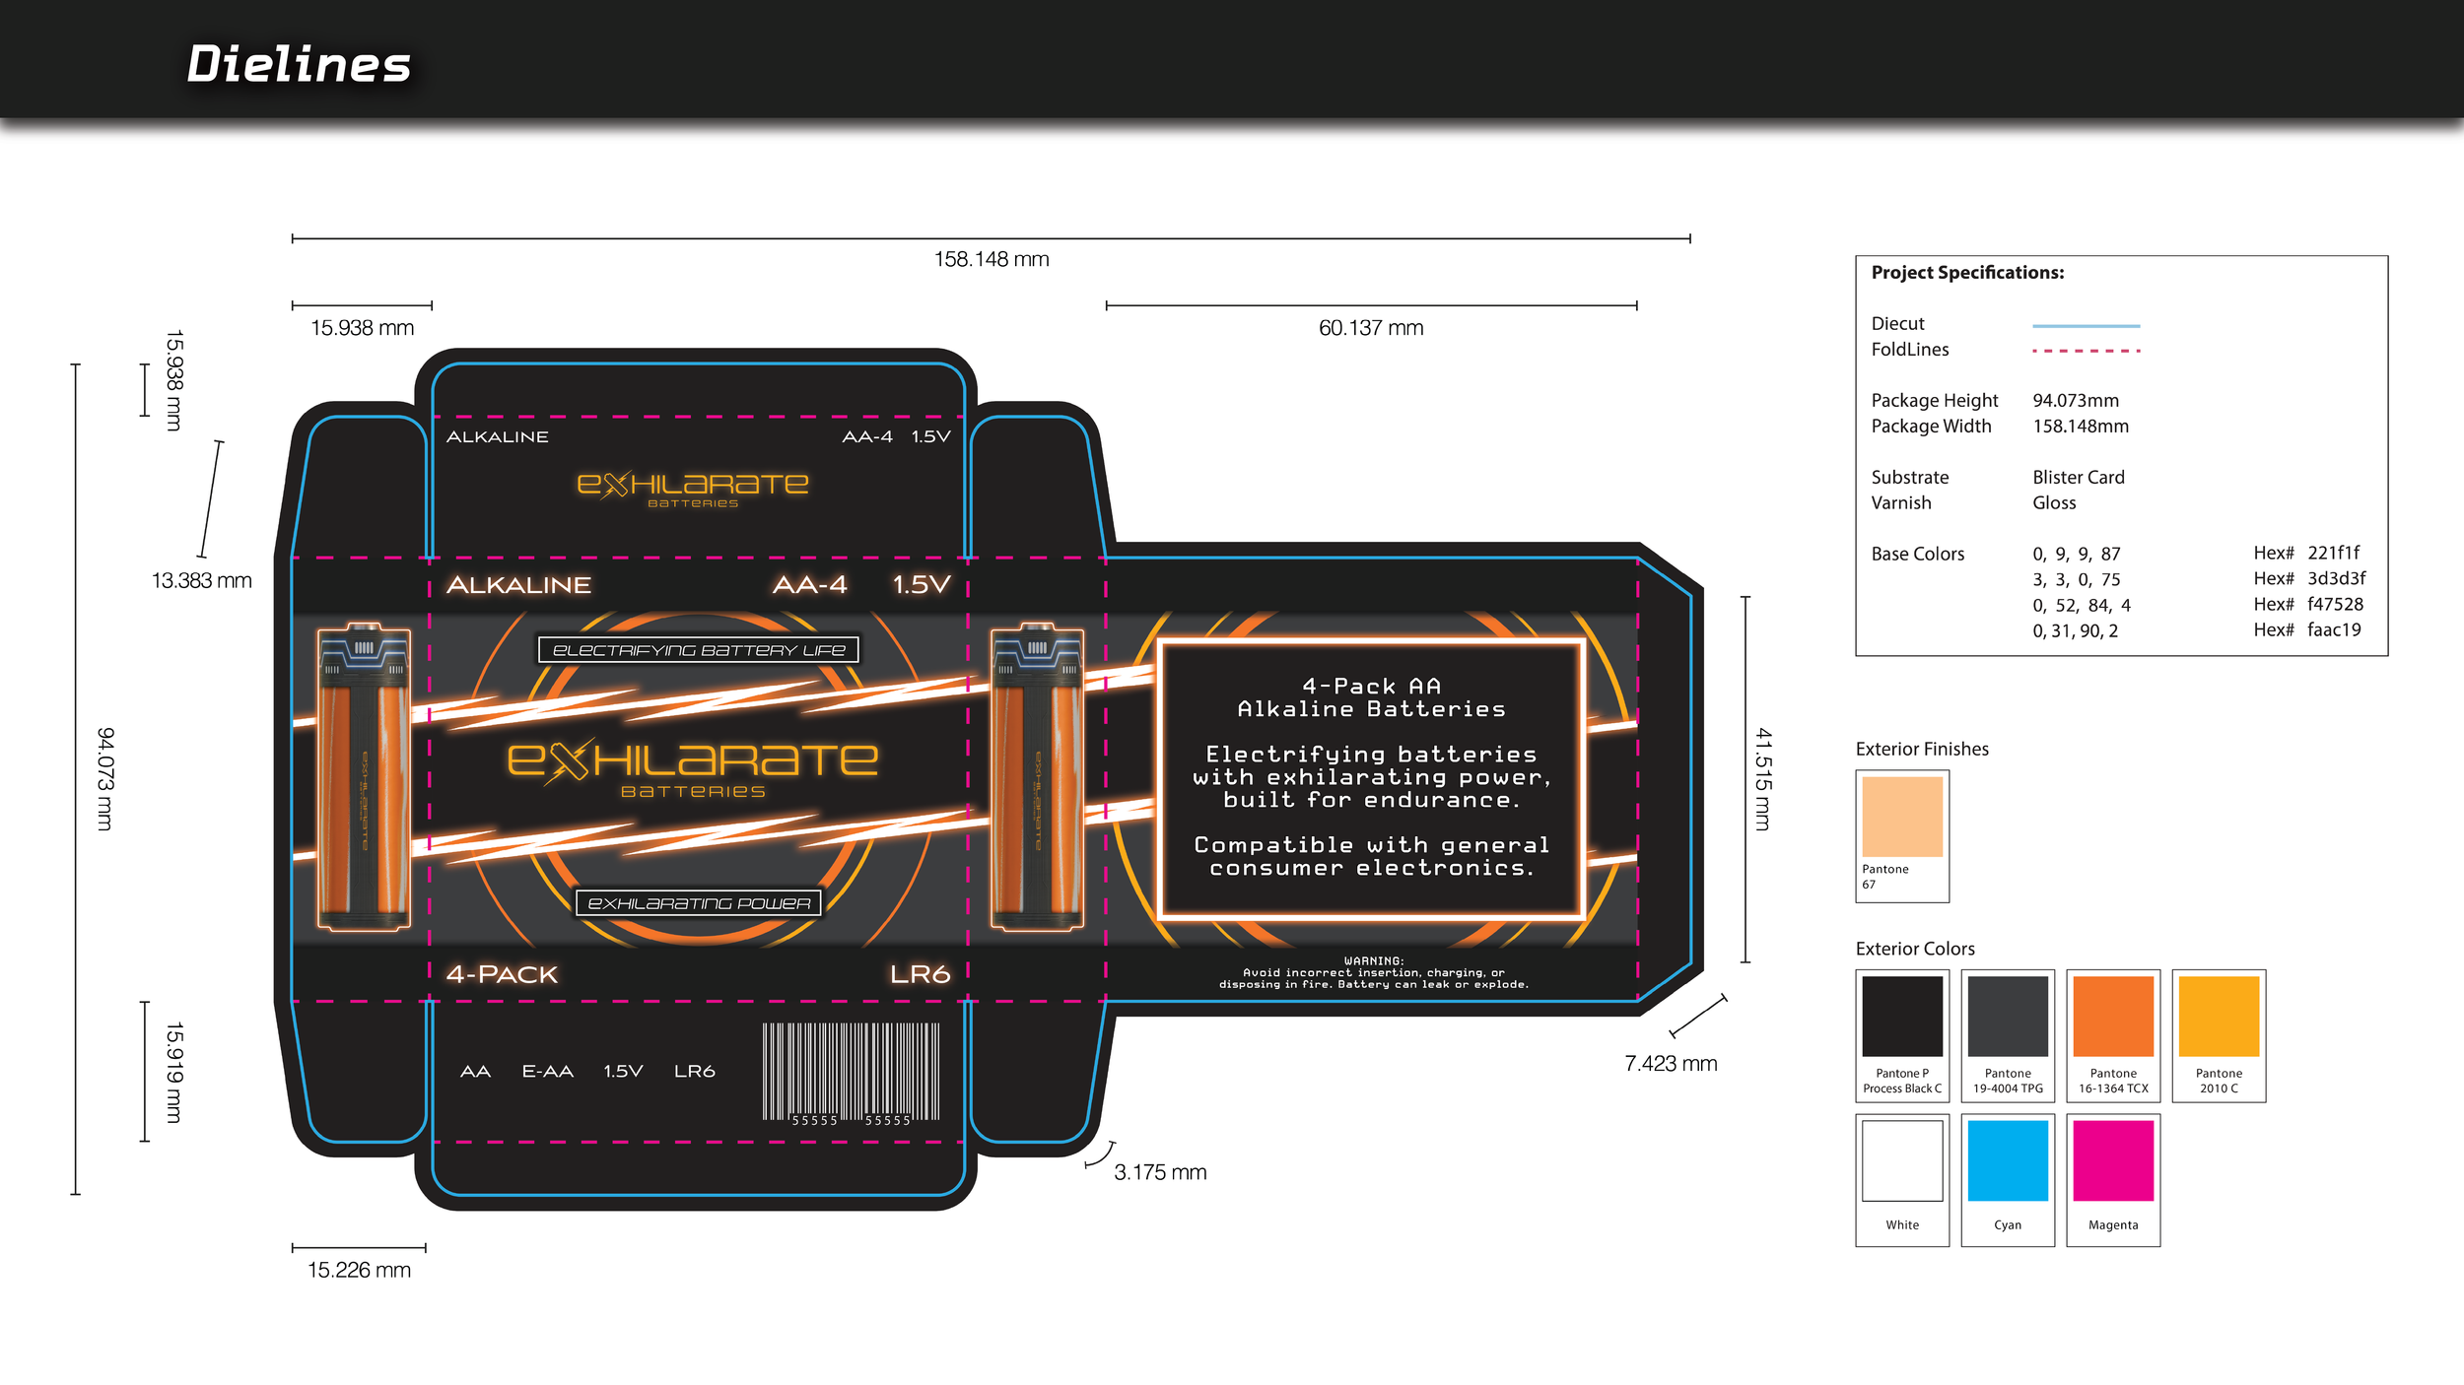Click the Pantone 67 finish swatch
The width and height of the screenshot is (2464, 1385).
1901,817
